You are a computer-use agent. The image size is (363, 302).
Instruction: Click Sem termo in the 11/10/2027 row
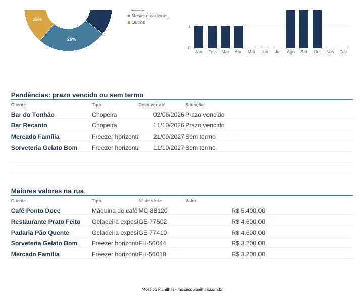click(200, 148)
